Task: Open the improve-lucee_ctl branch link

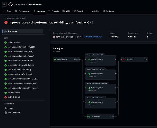Action: [93, 37]
